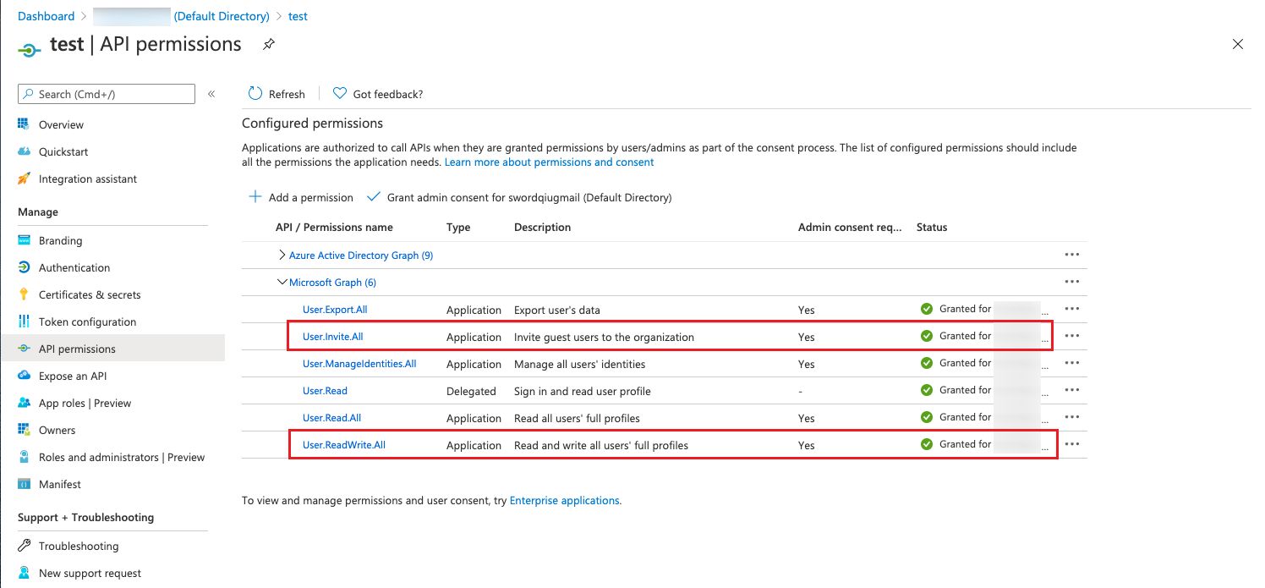Open Certificates & secrets key icon
The height and width of the screenshot is (588, 1265).
coord(24,294)
